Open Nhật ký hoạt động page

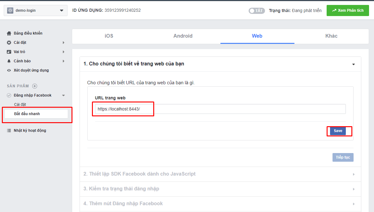(x=30, y=131)
